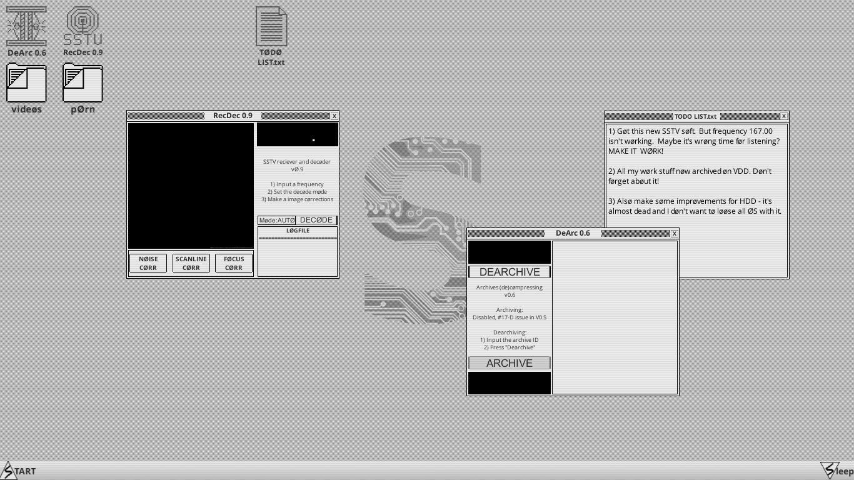Screen dimensions: 854x480
Task: Close the RecDec 0.9 window
Action: (x=334, y=116)
